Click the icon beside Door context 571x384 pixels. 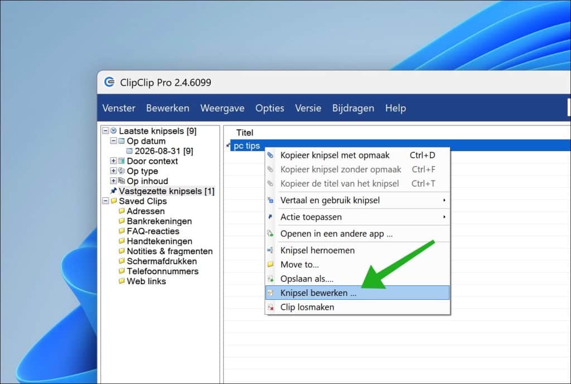pos(122,161)
